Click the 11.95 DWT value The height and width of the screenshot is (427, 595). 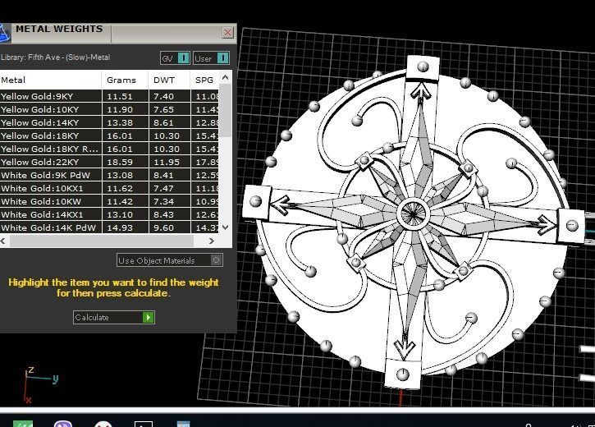[167, 162]
